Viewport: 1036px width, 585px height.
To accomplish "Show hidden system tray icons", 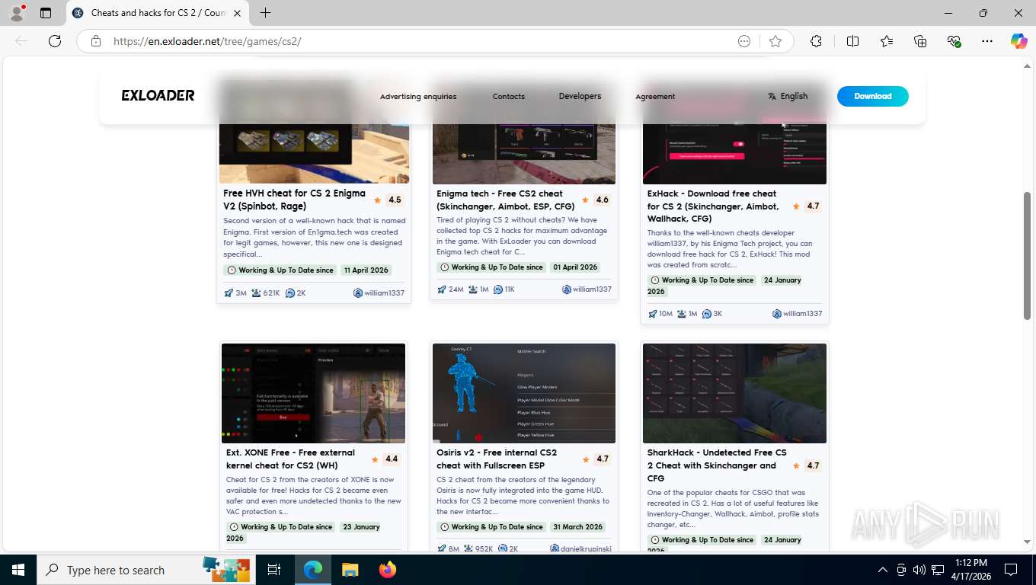I will coord(883,570).
